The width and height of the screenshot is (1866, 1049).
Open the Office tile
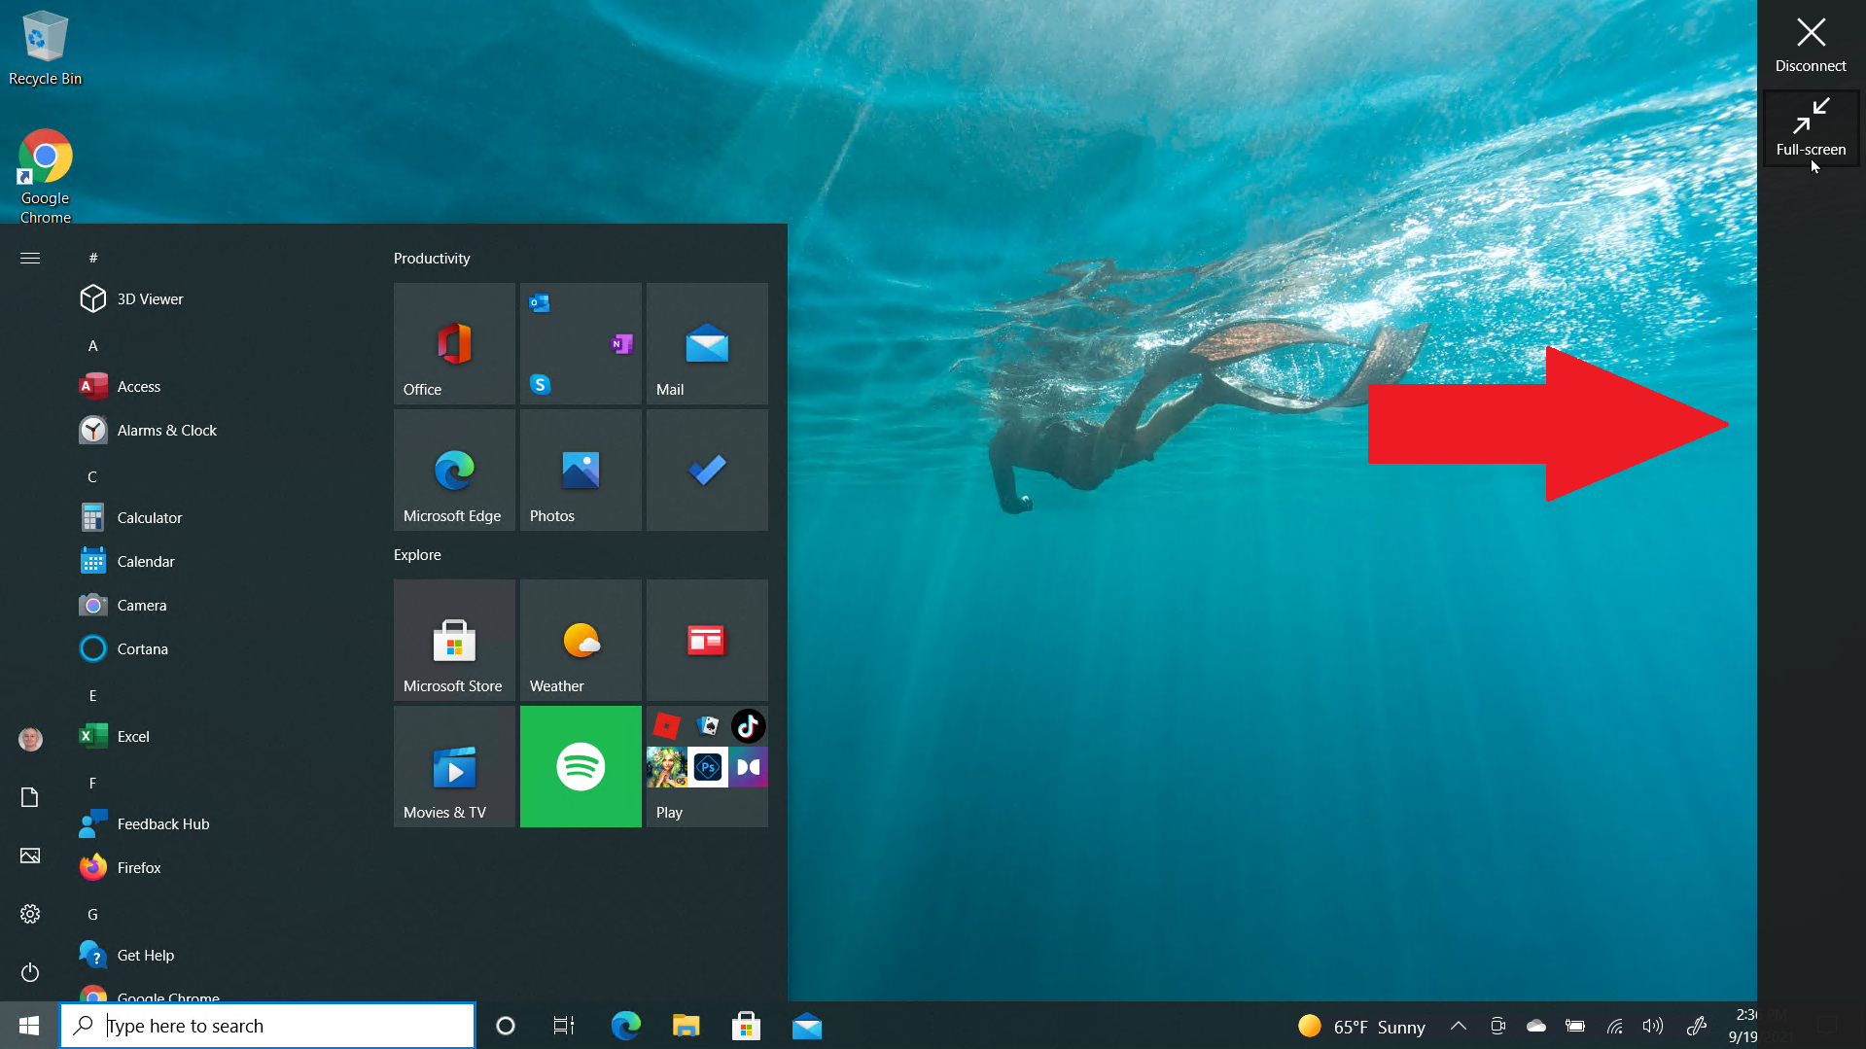[x=454, y=343]
